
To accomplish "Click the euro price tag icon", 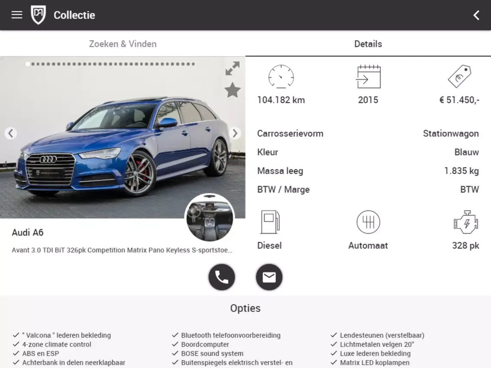I will point(459,76).
